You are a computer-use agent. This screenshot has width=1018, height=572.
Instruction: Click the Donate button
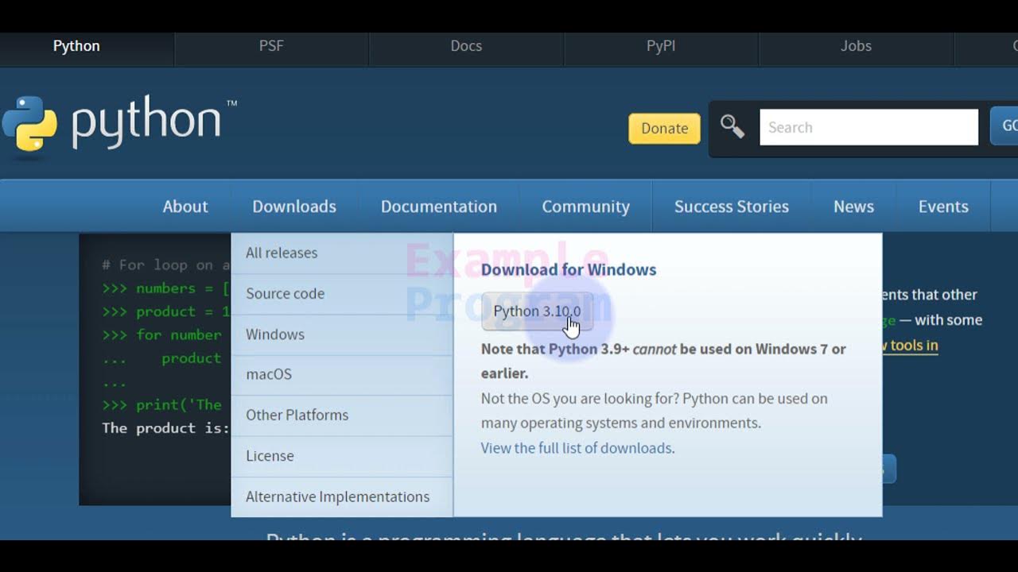pyautogui.click(x=664, y=128)
